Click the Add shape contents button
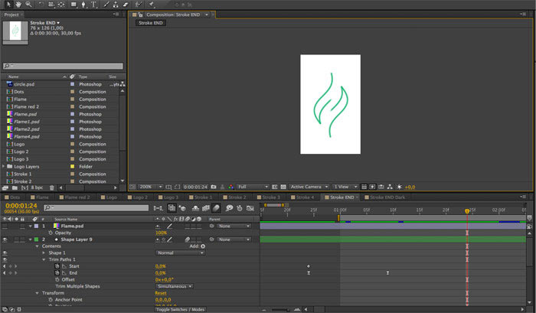This screenshot has height=313, width=536. 203,246
